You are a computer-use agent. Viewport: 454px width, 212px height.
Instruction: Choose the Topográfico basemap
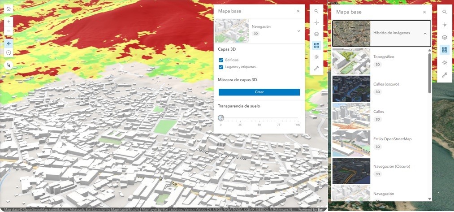click(380, 61)
